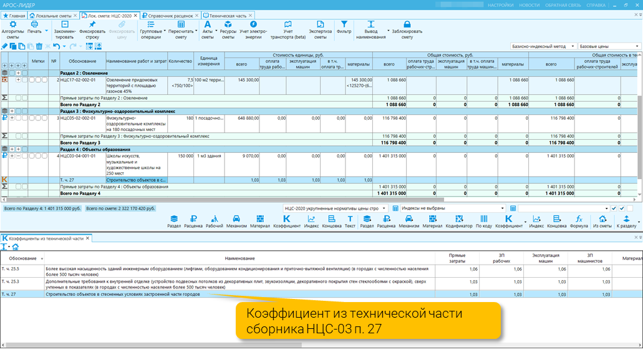
Task: Click Закомментировать toolbar button
Action: [65, 31]
